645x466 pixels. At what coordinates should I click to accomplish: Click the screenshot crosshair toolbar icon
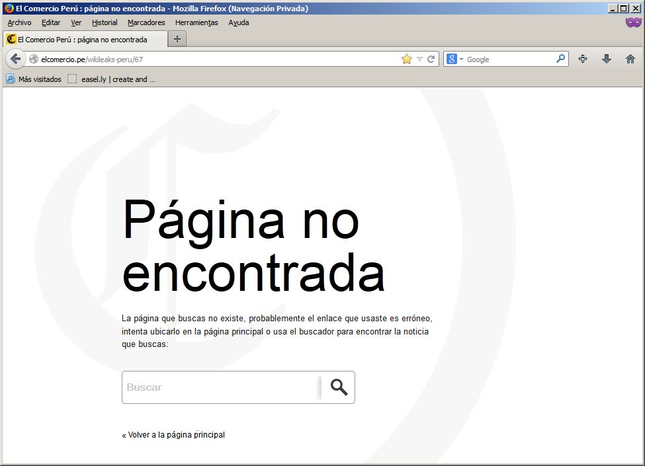(582, 59)
